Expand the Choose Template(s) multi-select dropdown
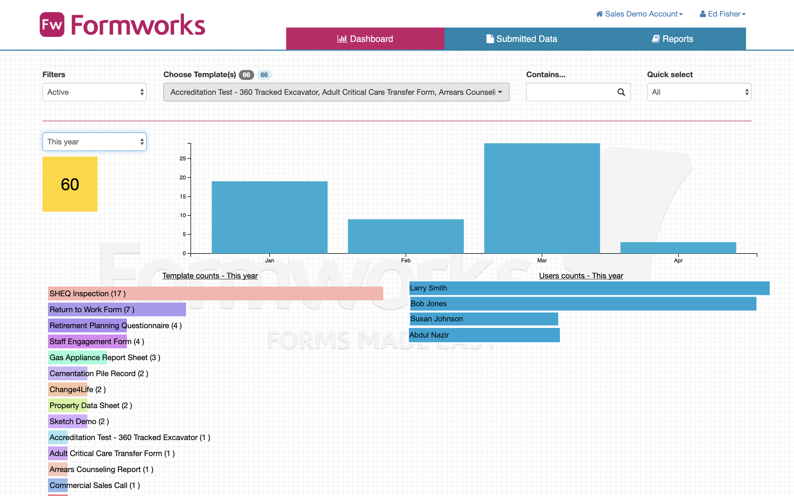The width and height of the screenshot is (794, 496). coord(336,92)
